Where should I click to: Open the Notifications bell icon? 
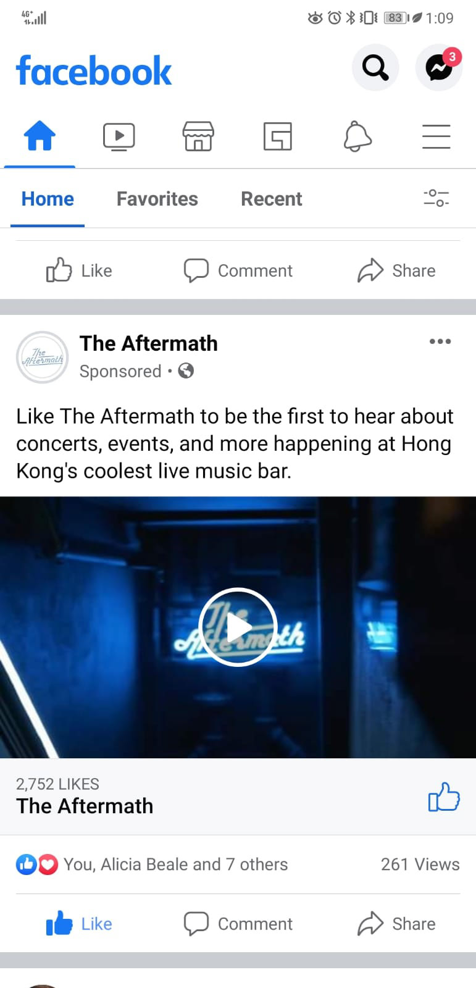tap(357, 136)
